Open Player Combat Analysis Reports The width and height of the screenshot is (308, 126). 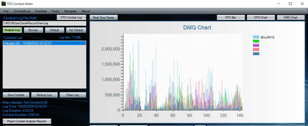click(x=27, y=121)
